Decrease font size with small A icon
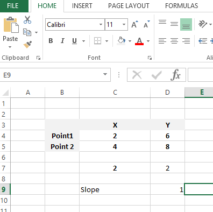Viewport: 213px width, 212px height. point(147,24)
